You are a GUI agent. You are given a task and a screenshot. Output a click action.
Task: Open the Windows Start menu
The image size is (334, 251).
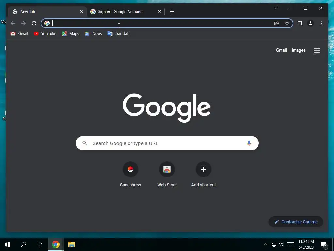[8, 244]
